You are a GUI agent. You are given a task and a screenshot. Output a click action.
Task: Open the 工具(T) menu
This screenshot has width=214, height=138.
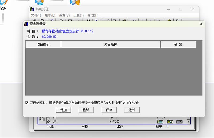coord(78,15)
